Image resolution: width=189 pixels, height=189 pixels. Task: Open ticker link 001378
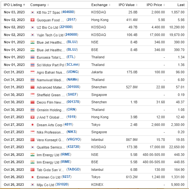[x=73, y=102]
